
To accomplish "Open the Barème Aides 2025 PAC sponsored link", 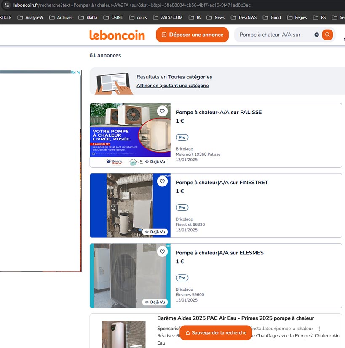I will (235, 318).
